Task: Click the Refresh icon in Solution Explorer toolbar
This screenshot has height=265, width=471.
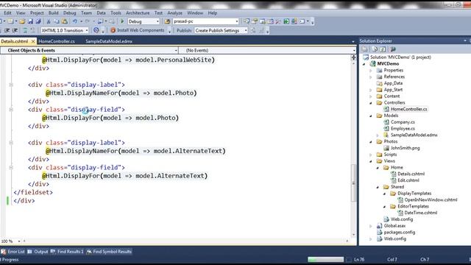Action: (x=383, y=49)
